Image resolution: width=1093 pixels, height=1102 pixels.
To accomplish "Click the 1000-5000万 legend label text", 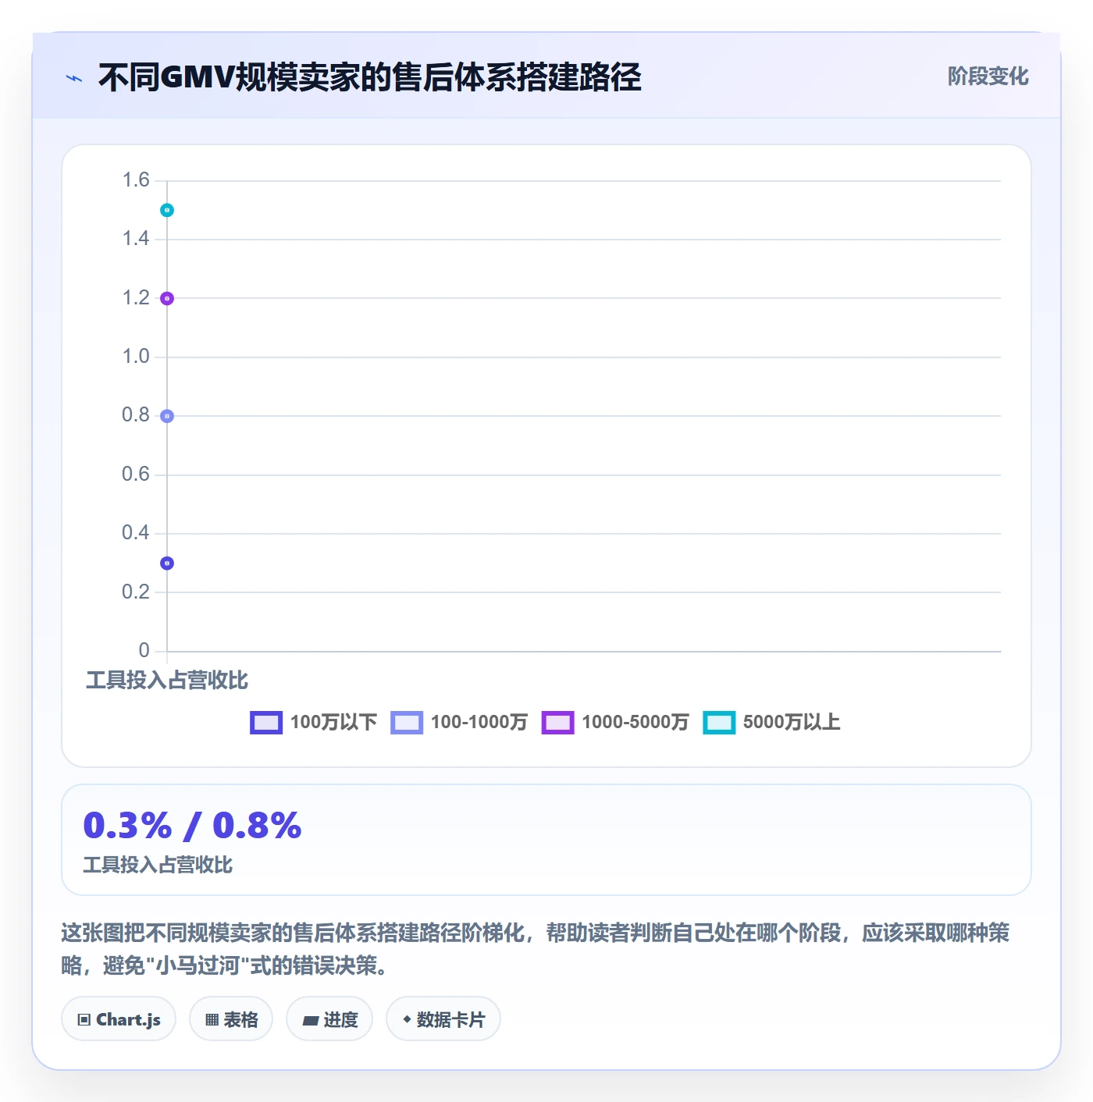I will tap(636, 722).
